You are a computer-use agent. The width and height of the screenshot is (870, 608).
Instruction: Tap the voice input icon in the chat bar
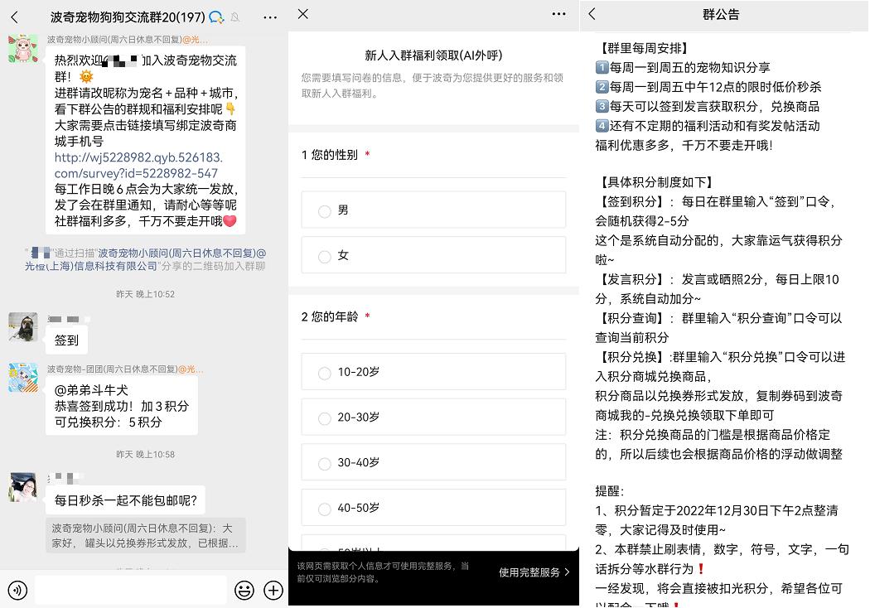[x=17, y=591]
